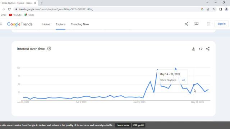Viewport: 230px width, 129px height.
Task: Reload the current page
Action: (9, 9)
